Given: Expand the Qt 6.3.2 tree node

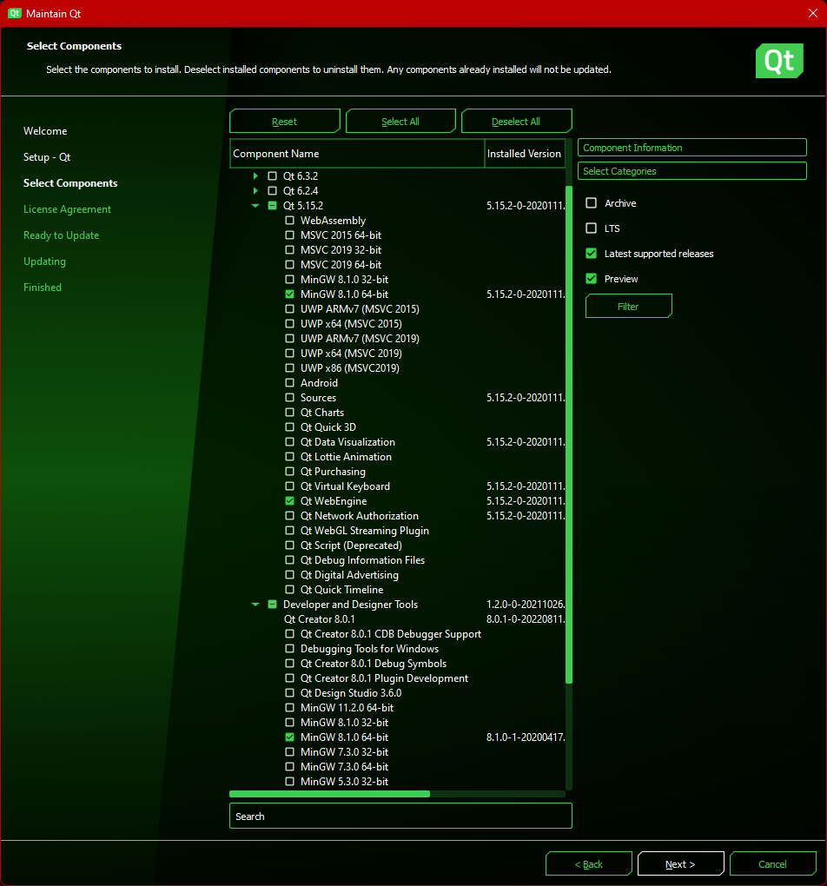Looking at the screenshot, I should pyautogui.click(x=255, y=175).
